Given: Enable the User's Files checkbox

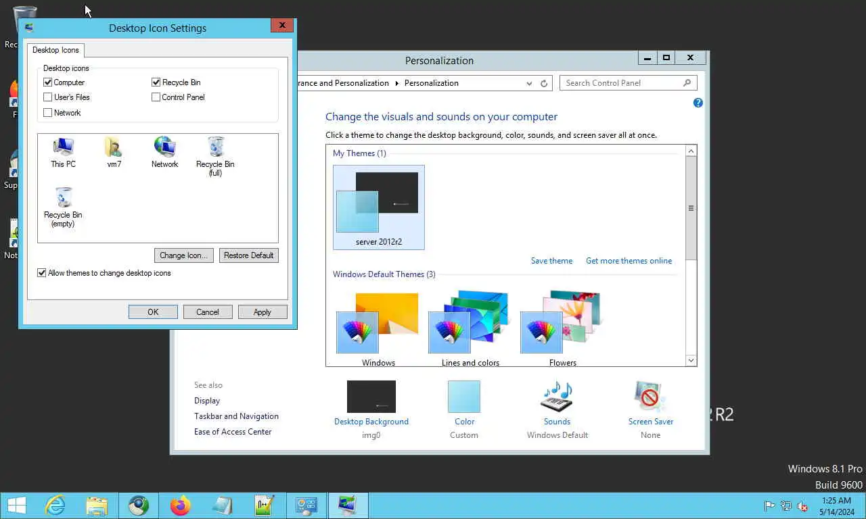Looking at the screenshot, I should coord(48,97).
